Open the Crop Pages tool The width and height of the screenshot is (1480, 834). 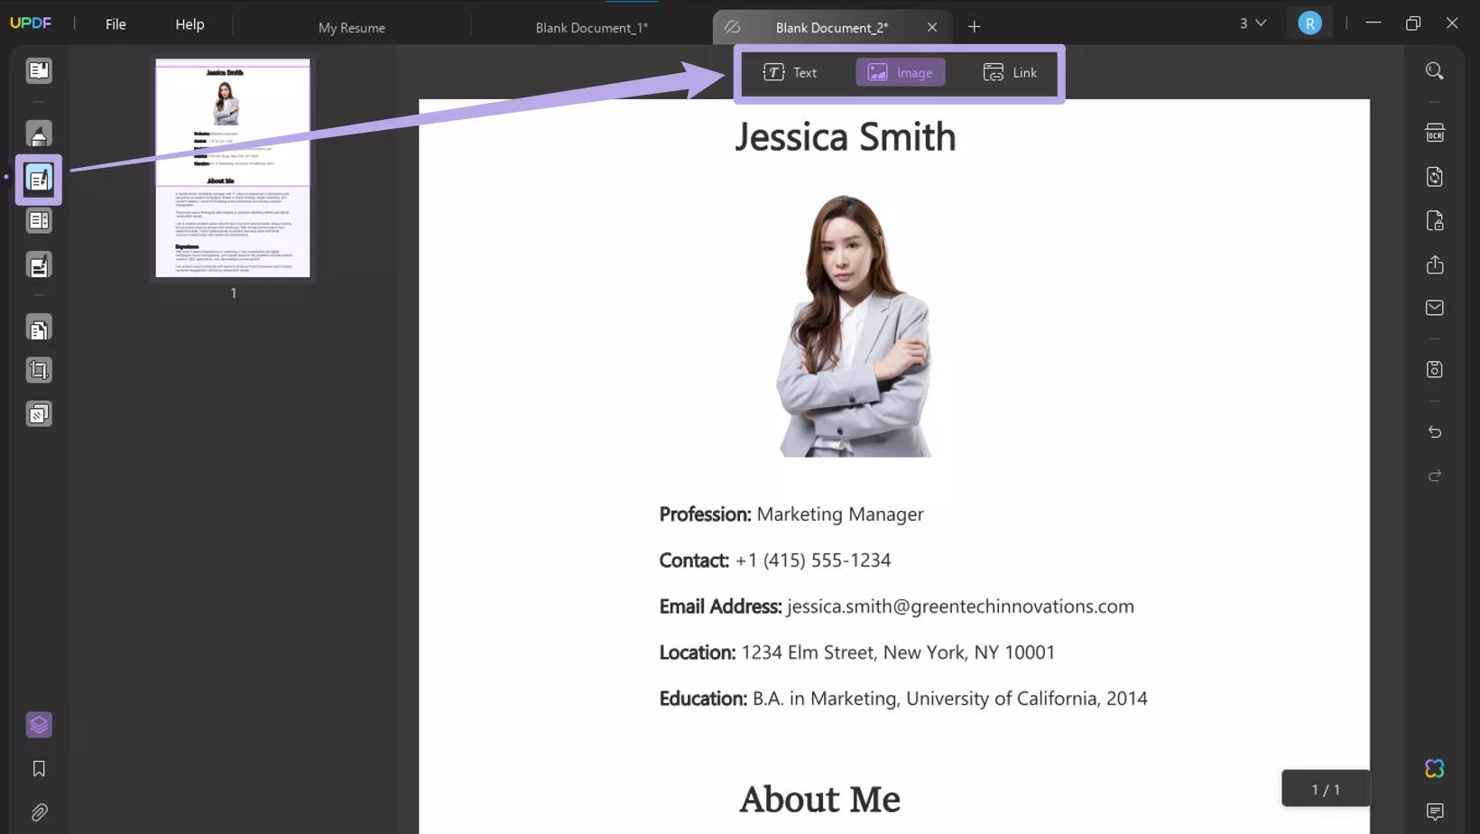point(38,369)
